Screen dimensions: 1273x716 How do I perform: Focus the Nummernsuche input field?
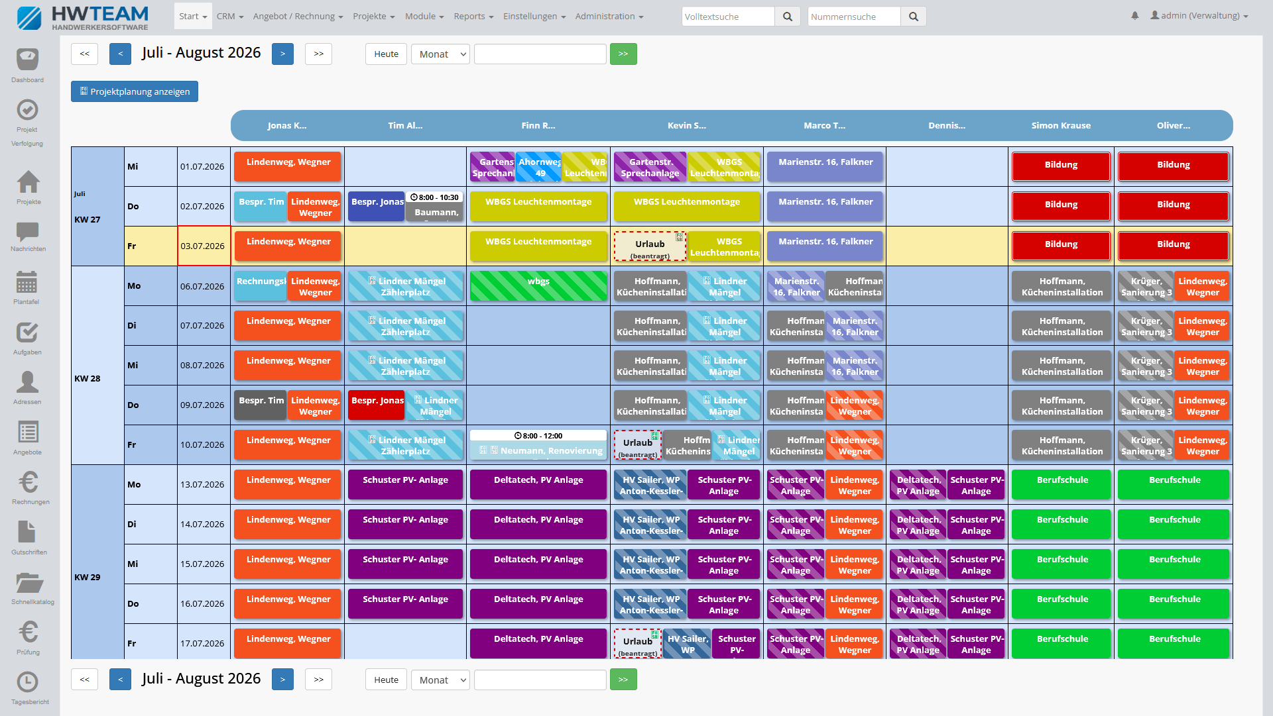(854, 17)
